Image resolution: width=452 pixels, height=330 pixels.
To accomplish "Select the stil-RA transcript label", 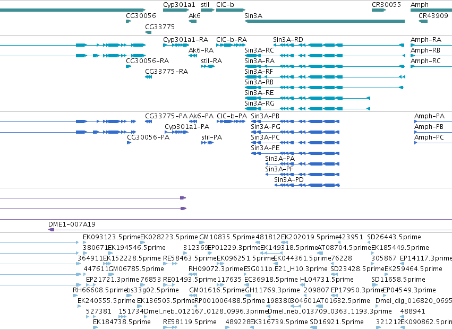I will pyautogui.click(x=211, y=61).
